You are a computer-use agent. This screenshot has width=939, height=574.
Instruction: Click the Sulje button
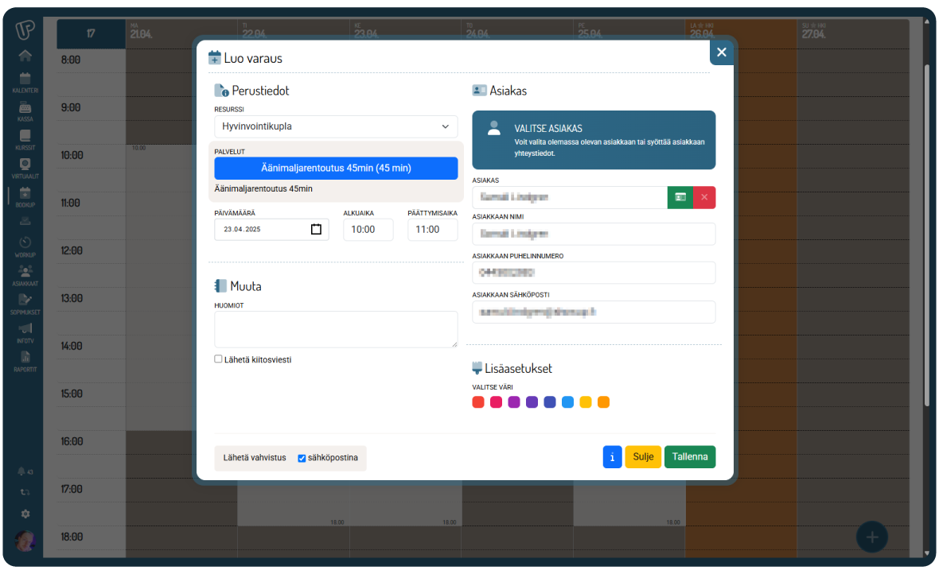pyautogui.click(x=643, y=457)
